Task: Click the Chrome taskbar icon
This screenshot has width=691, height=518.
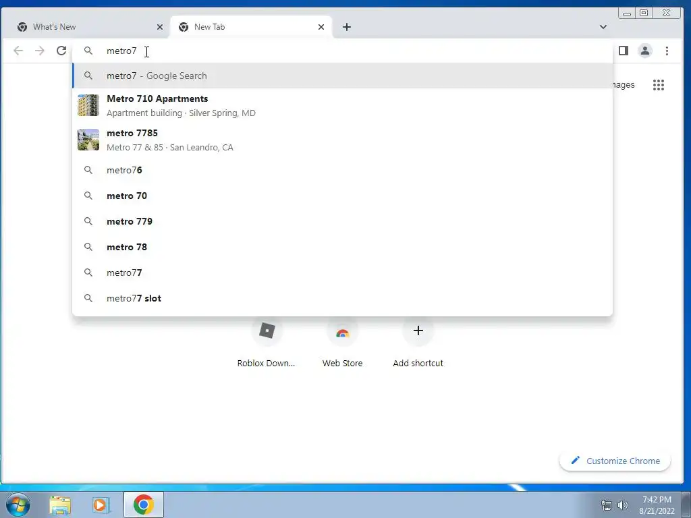Action: click(x=144, y=505)
